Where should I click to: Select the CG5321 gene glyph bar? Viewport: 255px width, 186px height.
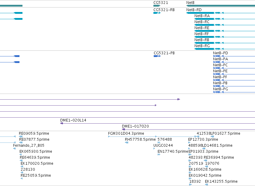tap(157, 6)
